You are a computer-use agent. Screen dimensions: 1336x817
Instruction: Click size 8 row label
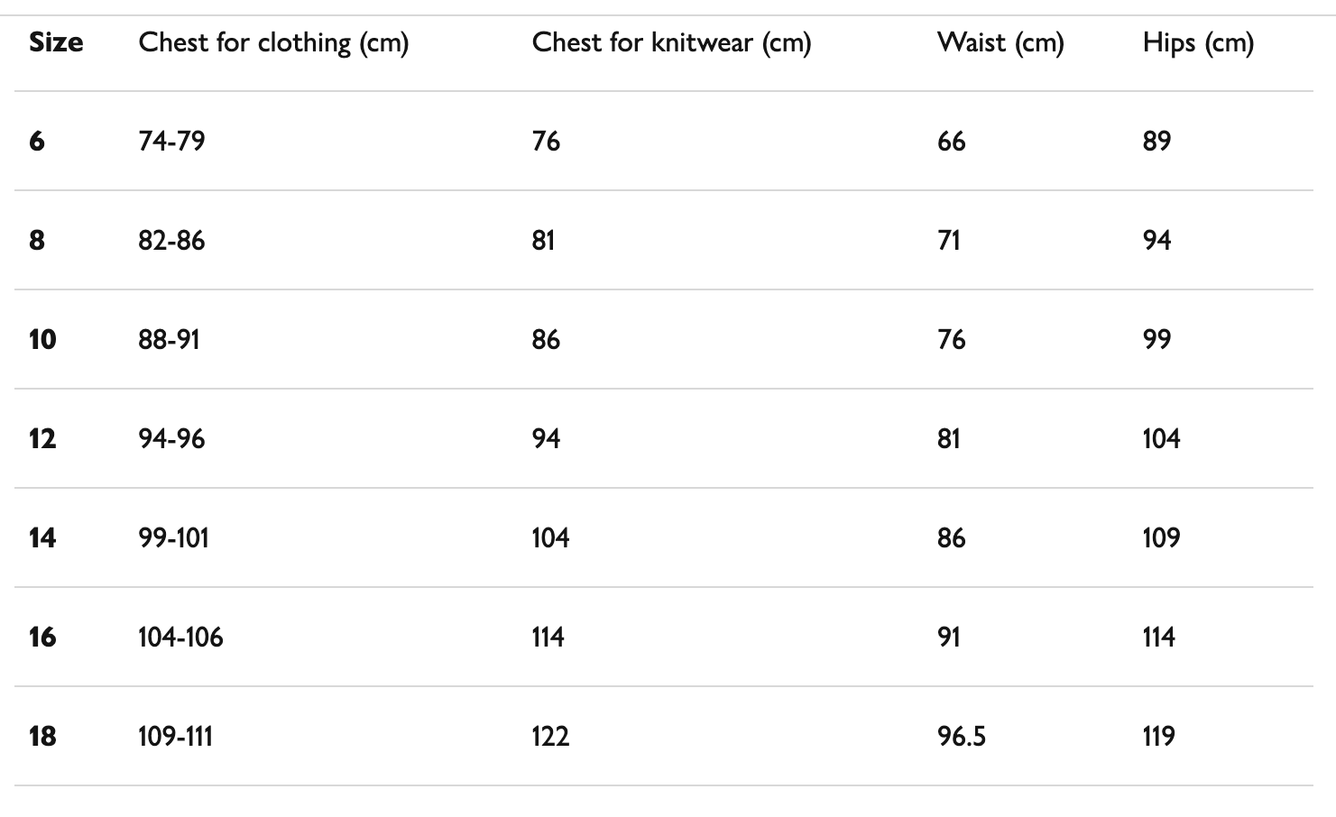tap(36, 240)
